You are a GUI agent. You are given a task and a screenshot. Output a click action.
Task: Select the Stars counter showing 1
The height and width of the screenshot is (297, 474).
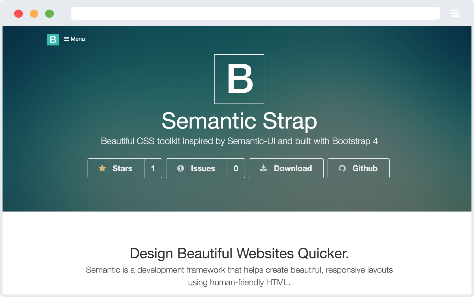(153, 168)
